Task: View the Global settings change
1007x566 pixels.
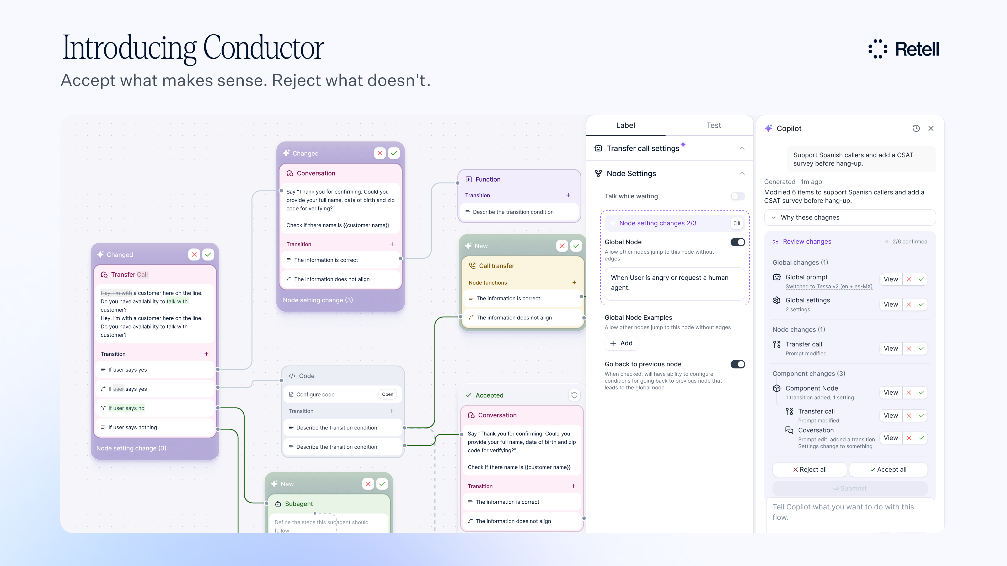Action: (x=891, y=305)
